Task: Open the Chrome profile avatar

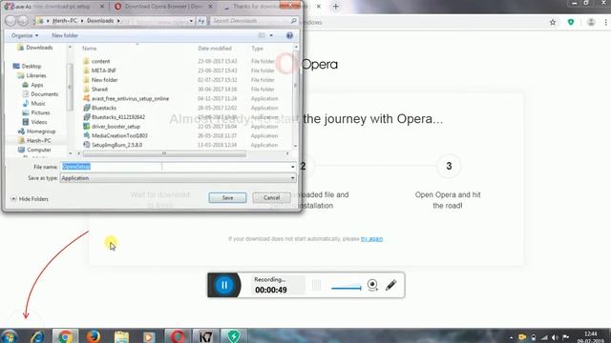Action: [591, 22]
